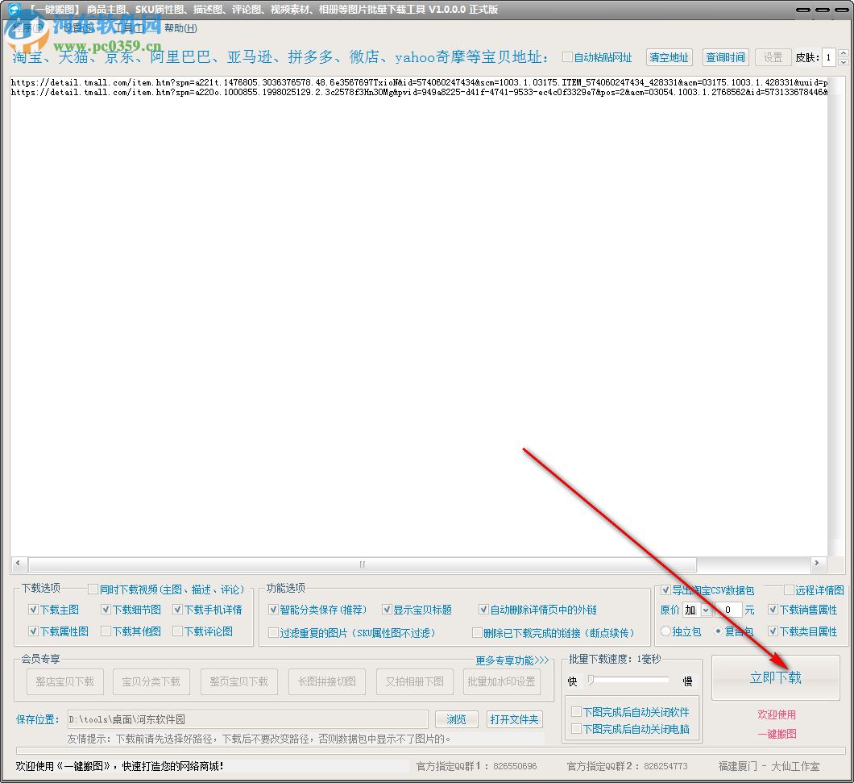The width and height of the screenshot is (854, 783).
Task: Click QQ群1 number 826550696
Action: pos(516,766)
